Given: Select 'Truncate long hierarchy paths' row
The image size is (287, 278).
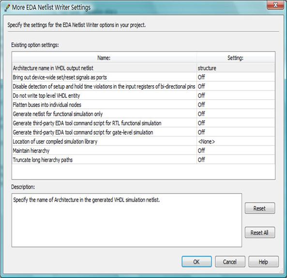Looking at the screenshot, I should [143, 159].
